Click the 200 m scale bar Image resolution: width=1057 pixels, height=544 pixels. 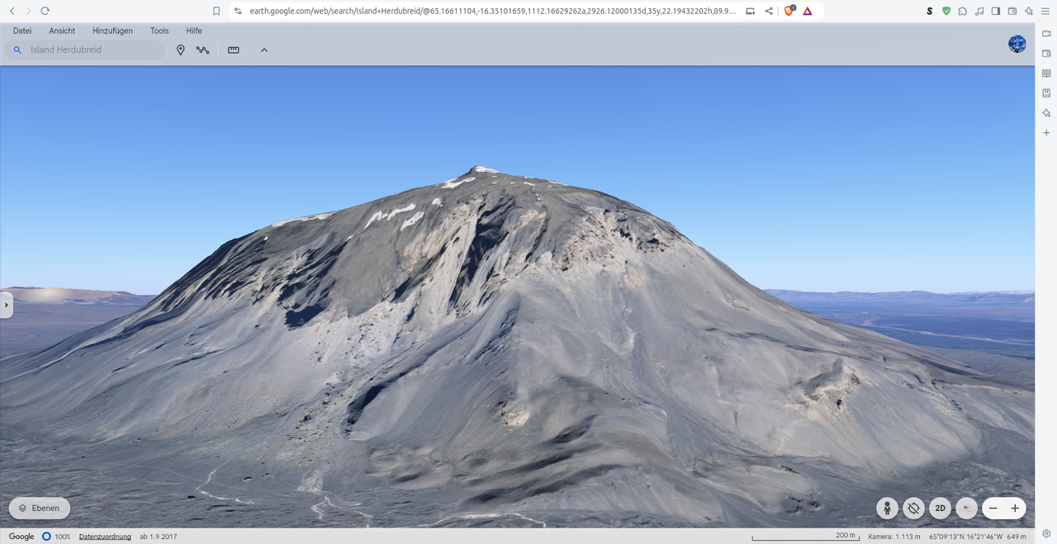click(x=805, y=537)
